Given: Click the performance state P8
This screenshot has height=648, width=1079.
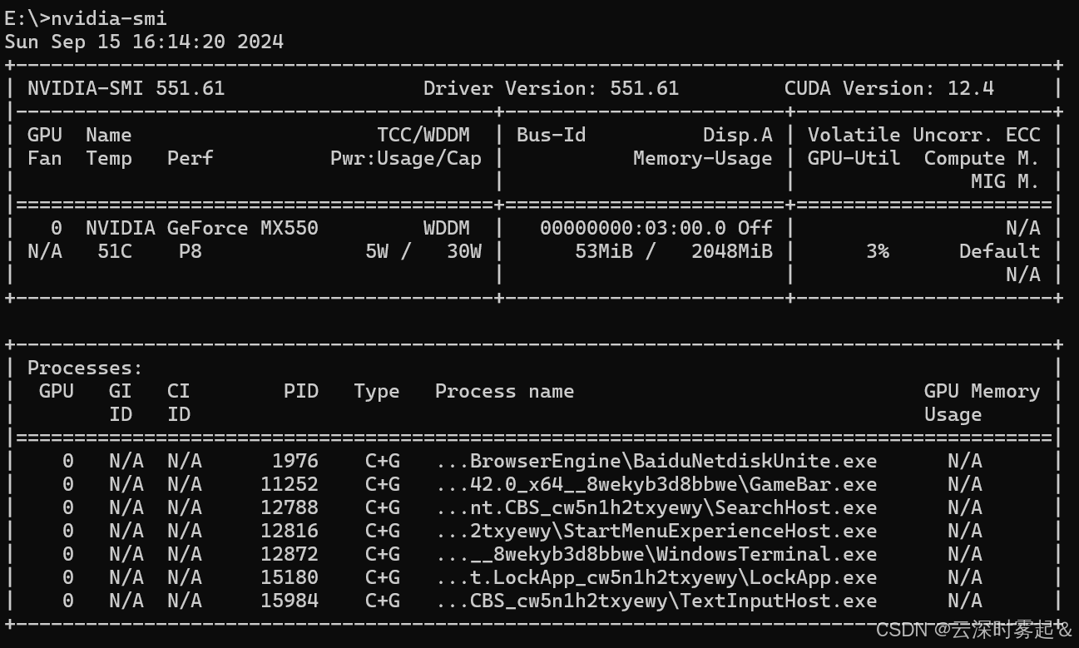Looking at the screenshot, I should coord(191,251).
